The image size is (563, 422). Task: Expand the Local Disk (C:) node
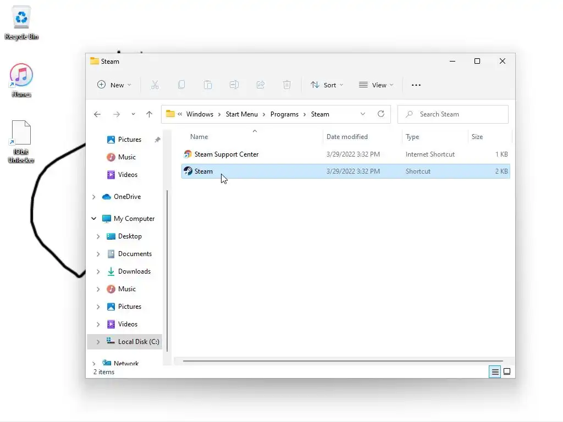pyautogui.click(x=98, y=342)
